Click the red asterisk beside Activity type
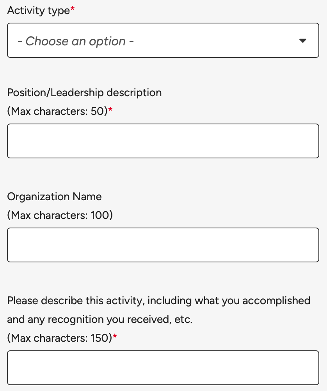 [73, 9]
